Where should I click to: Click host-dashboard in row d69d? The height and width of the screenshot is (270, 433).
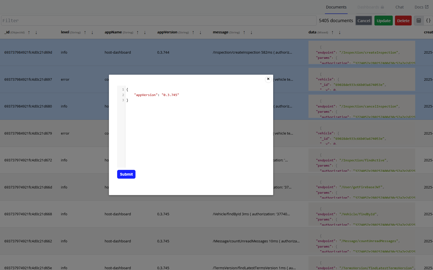(118, 52)
